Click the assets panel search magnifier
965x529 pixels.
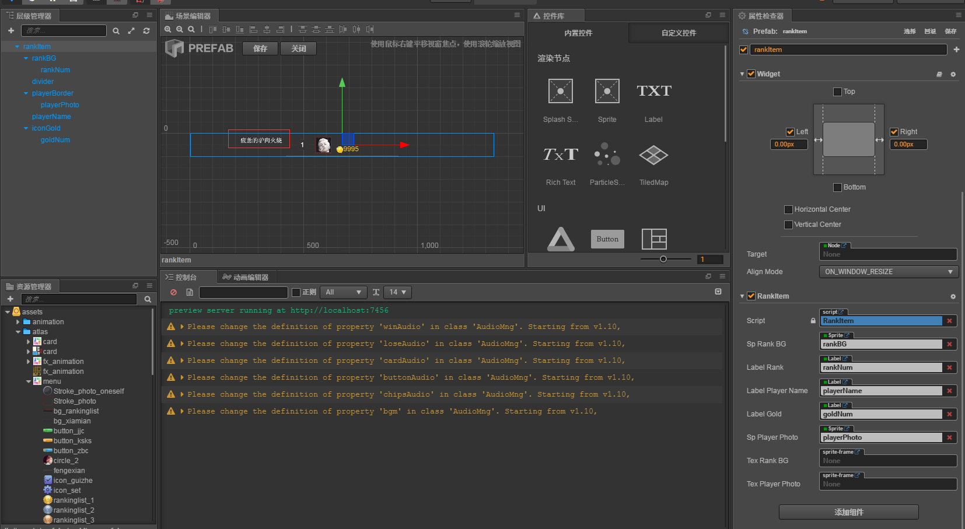pyautogui.click(x=148, y=299)
